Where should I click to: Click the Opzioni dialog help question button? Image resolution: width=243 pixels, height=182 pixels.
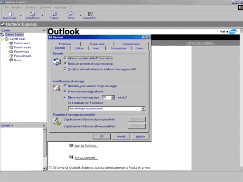[x=144, y=37]
